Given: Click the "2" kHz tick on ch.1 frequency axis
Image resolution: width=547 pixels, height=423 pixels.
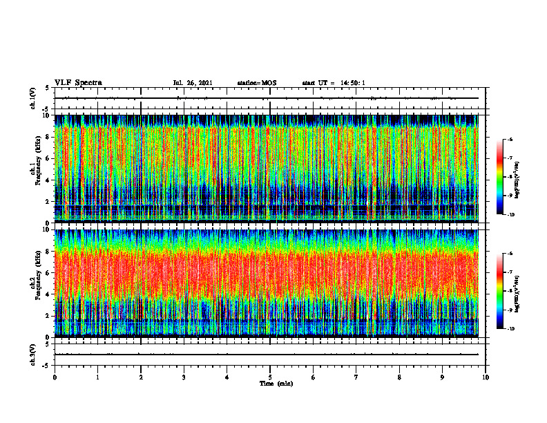Looking at the screenshot, I should [48, 202].
